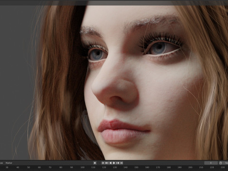
Task: Click frame 150 on the timeline ruler
Action: 136,167
